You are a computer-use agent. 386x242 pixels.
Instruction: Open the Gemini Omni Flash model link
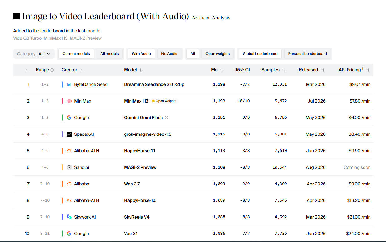143,118
